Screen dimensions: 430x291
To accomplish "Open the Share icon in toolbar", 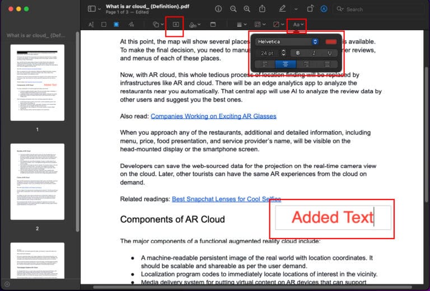I will pos(262,9).
